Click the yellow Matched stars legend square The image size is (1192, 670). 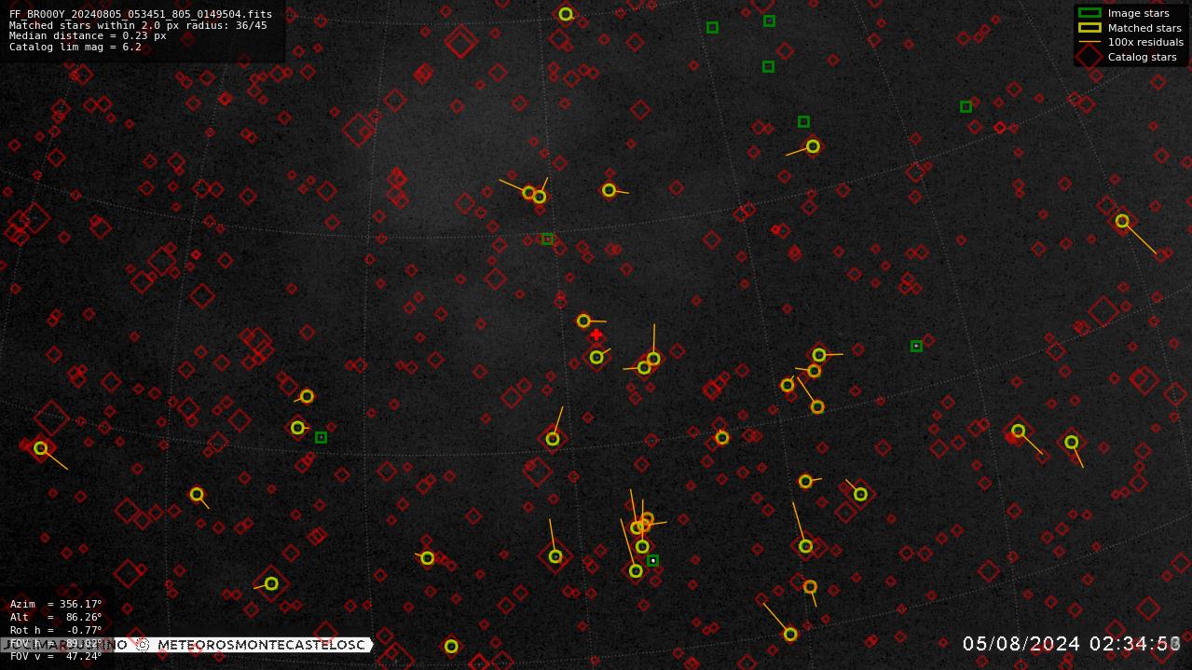click(x=1089, y=28)
